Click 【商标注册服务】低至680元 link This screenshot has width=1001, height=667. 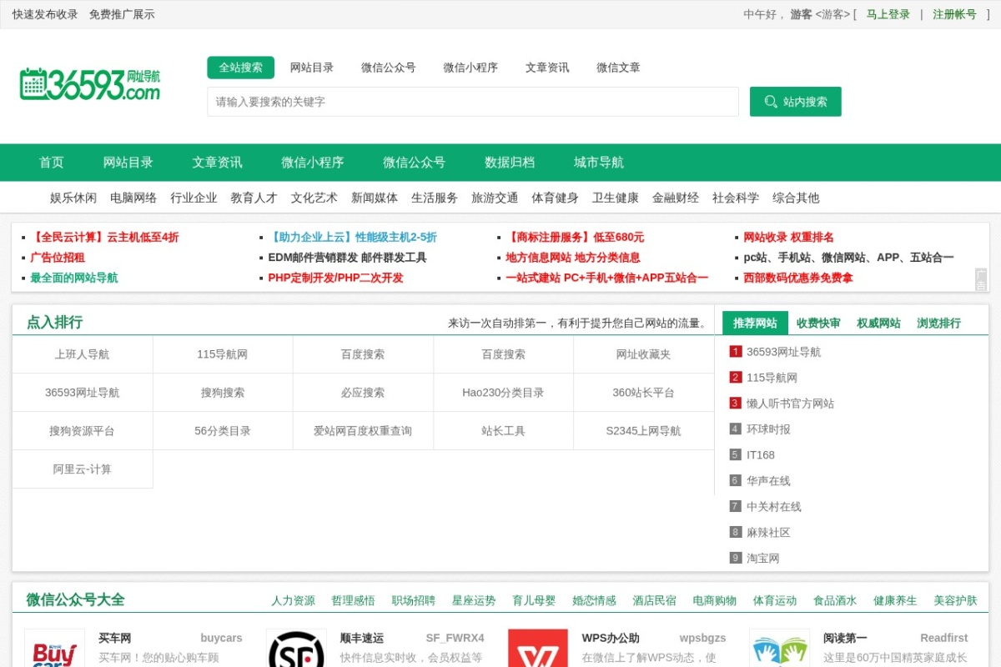coord(575,237)
